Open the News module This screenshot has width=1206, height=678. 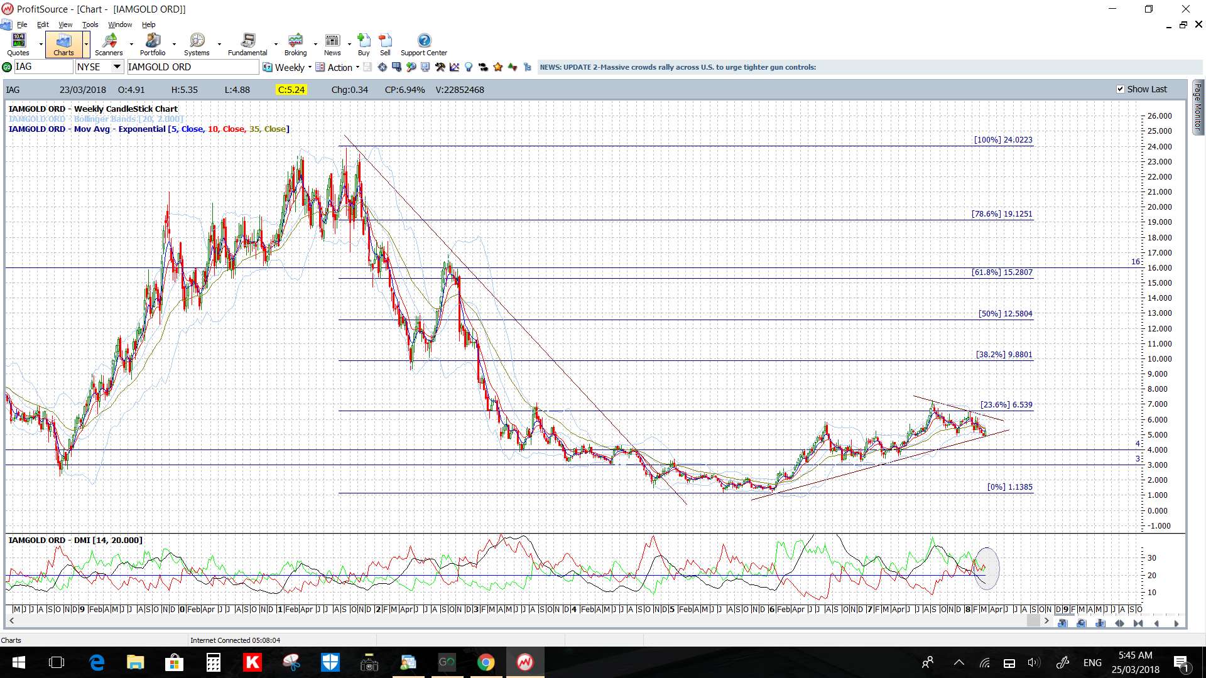coord(332,45)
